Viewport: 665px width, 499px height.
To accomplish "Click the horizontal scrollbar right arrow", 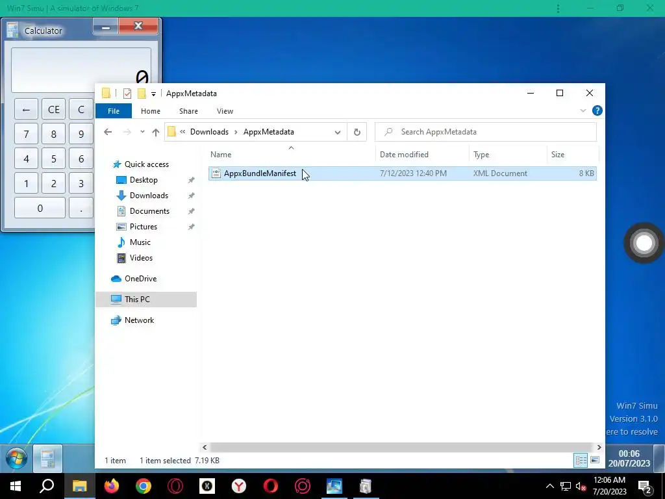I will [599, 447].
